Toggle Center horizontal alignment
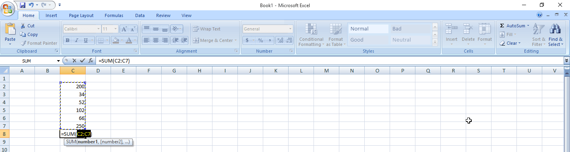Viewport: 570px width, 152px height. [155, 40]
